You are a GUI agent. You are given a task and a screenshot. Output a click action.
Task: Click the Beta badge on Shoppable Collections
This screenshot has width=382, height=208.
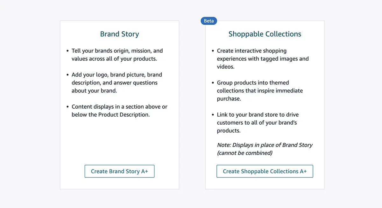209,21
